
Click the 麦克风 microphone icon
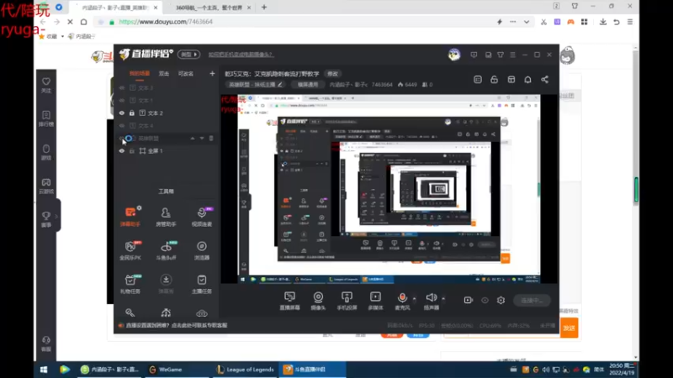coord(402,298)
